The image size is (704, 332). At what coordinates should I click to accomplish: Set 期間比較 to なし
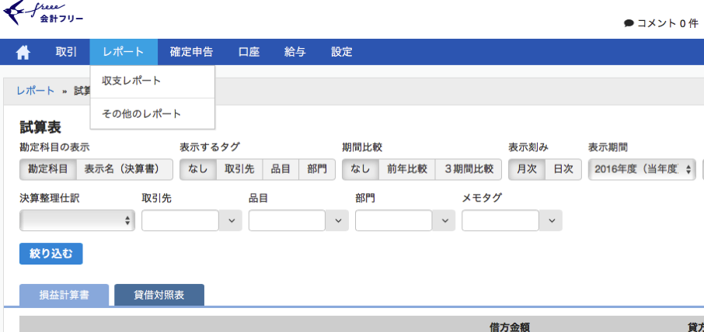tap(360, 169)
